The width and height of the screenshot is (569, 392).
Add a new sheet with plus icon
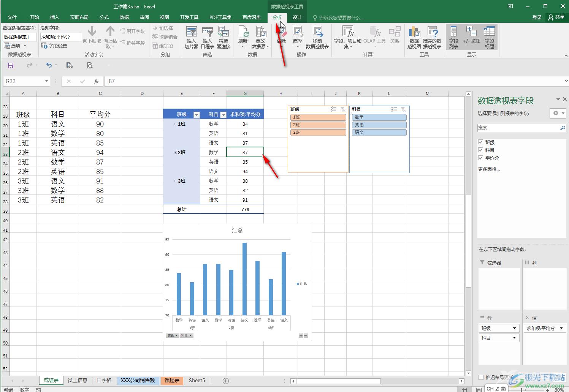[x=226, y=381]
